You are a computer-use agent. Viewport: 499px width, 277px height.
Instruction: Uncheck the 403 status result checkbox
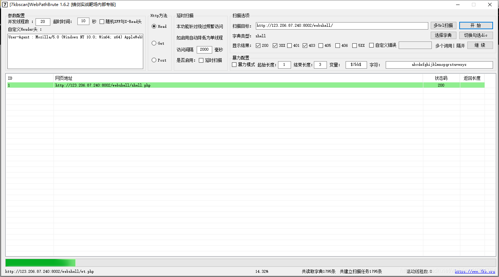click(x=305, y=45)
